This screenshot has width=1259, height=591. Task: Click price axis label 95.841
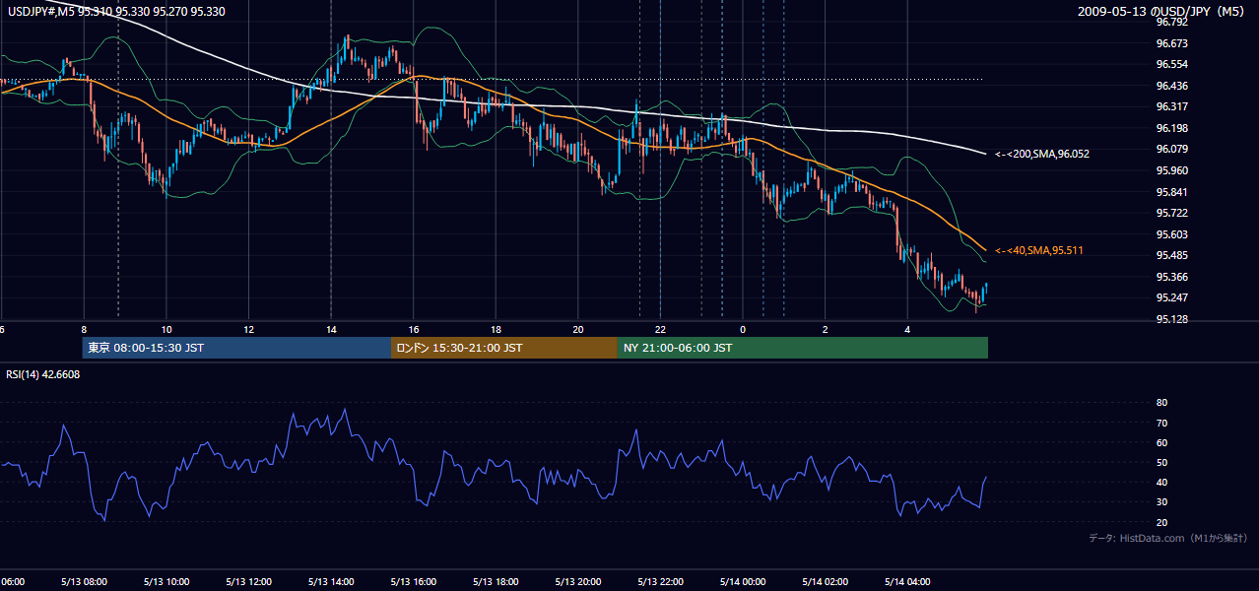pyautogui.click(x=1171, y=192)
